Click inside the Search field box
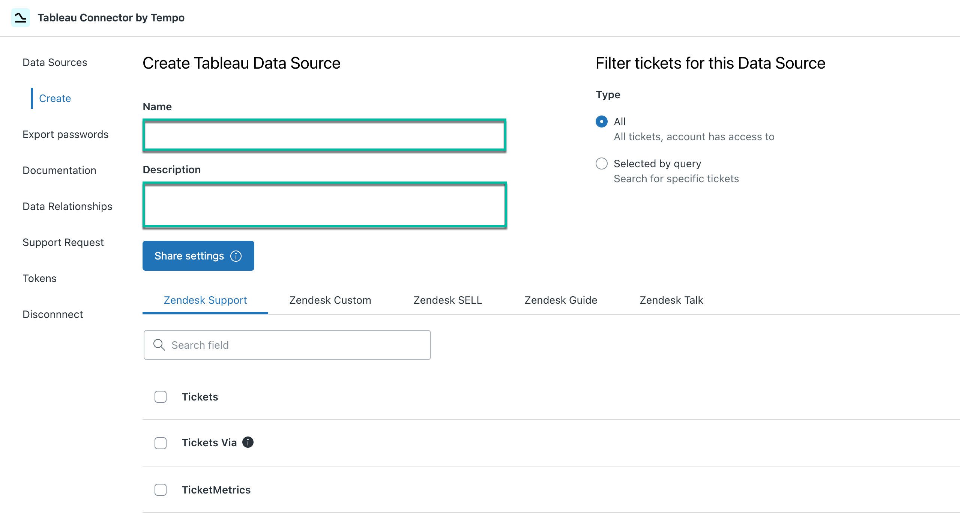 tap(287, 345)
